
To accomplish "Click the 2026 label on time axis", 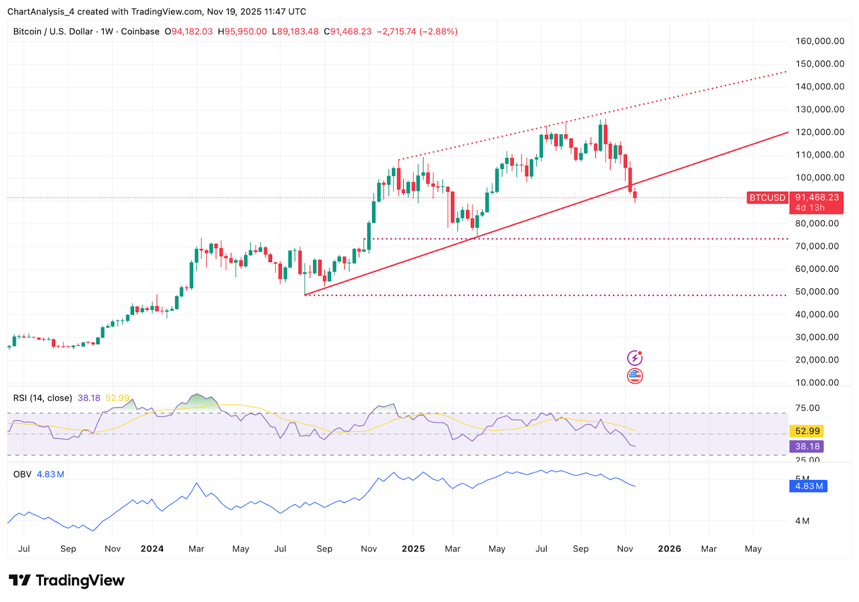I will click(x=669, y=548).
